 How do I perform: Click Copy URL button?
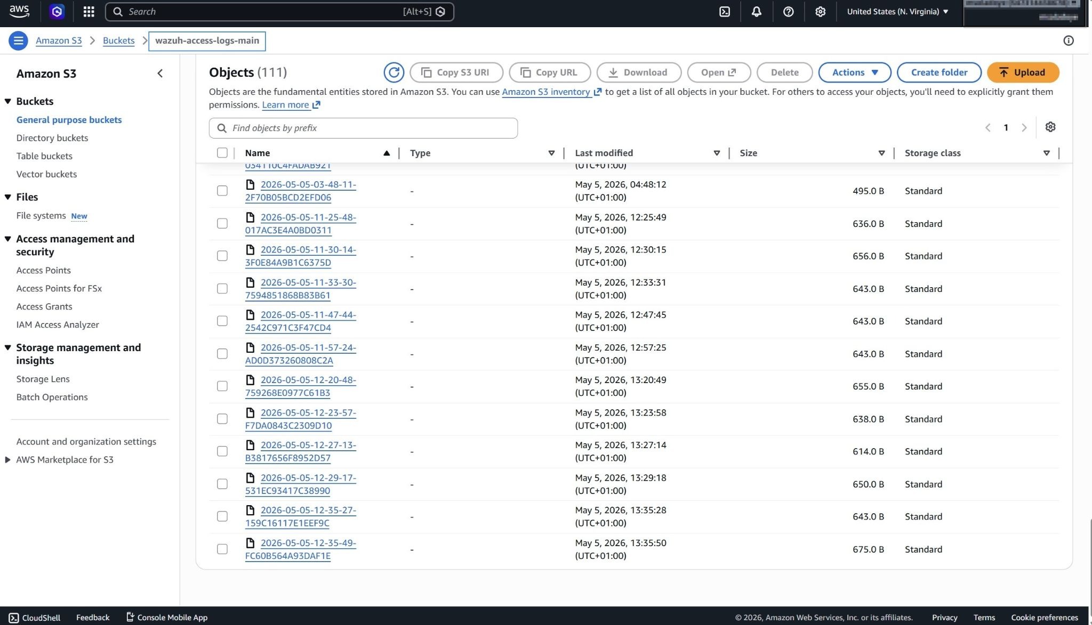[550, 72]
